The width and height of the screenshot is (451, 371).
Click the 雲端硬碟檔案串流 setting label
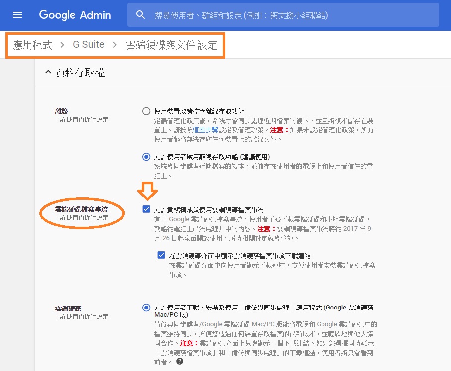tap(81, 209)
